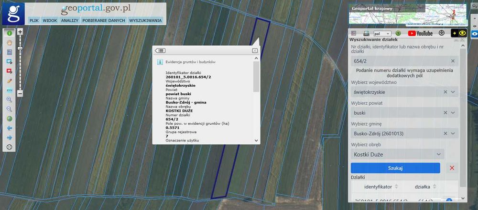This screenshot has width=478, height=210.
Task: Open the POBIERANIE DANYCH menu
Action: tap(104, 20)
